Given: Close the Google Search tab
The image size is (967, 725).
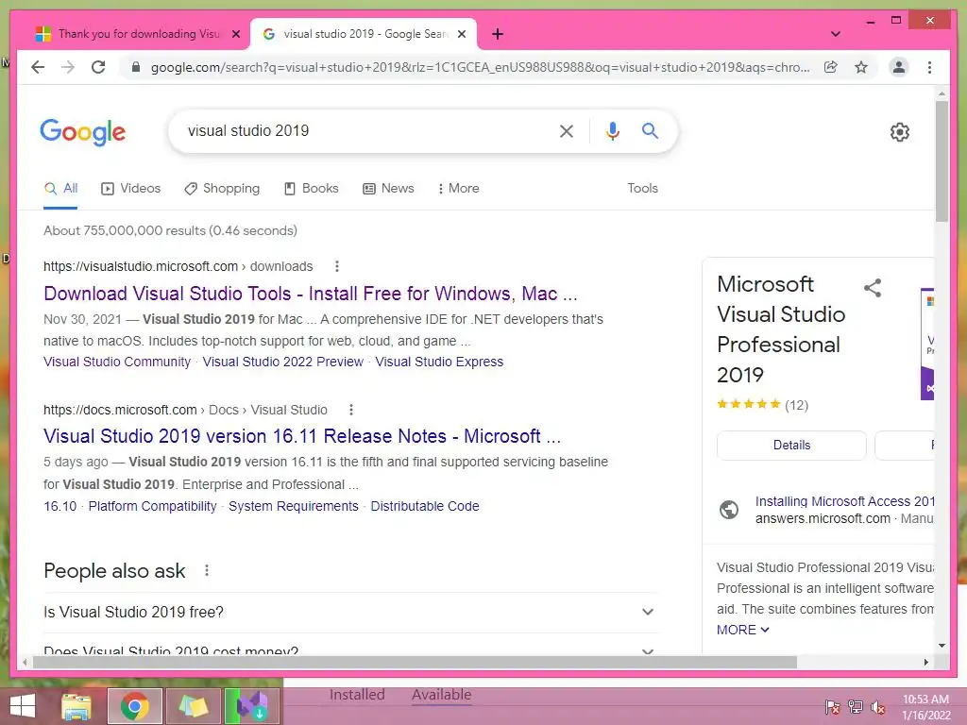Looking at the screenshot, I should click(461, 34).
